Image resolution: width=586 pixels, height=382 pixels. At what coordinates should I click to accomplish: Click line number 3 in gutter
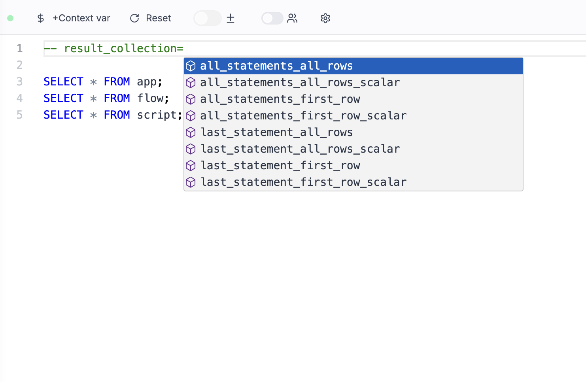(19, 81)
